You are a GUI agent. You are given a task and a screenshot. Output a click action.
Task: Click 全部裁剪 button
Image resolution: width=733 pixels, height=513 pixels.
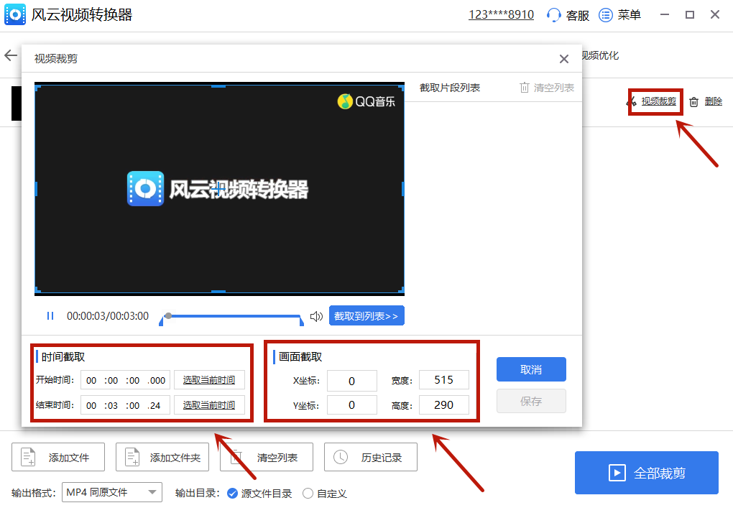pyautogui.click(x=647, y=472)
